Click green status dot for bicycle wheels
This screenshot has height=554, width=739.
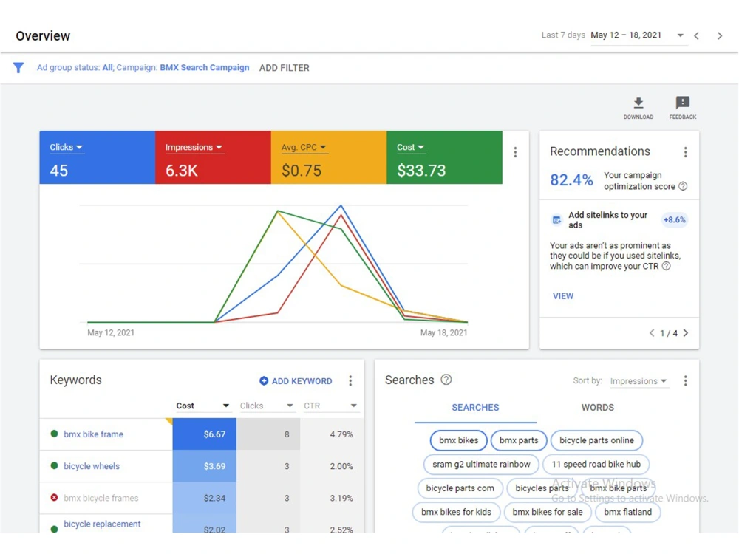[x=54, y=466]
